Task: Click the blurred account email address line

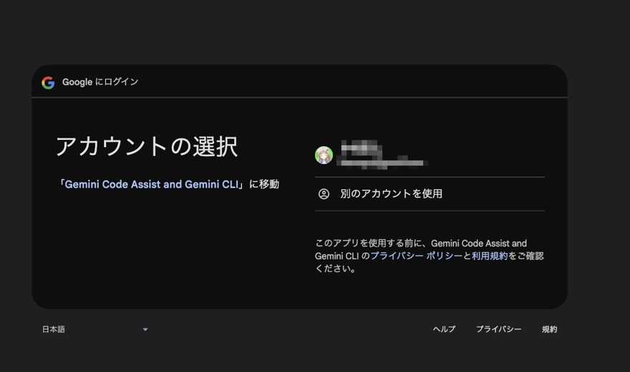Action: [x=383, y=163]
